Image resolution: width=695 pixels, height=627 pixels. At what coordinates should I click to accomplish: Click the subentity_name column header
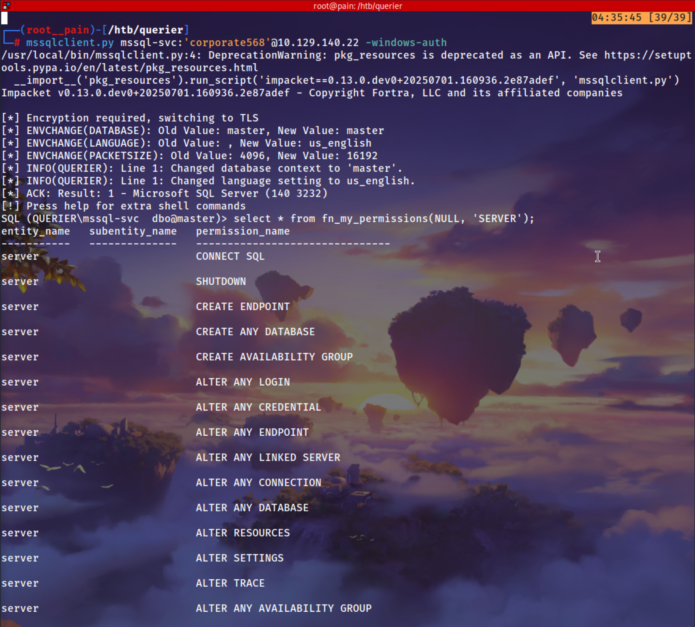coord(133,231)
